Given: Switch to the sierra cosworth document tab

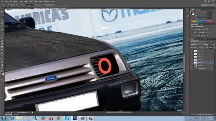Looking at the screenshot, I should 87,8.
